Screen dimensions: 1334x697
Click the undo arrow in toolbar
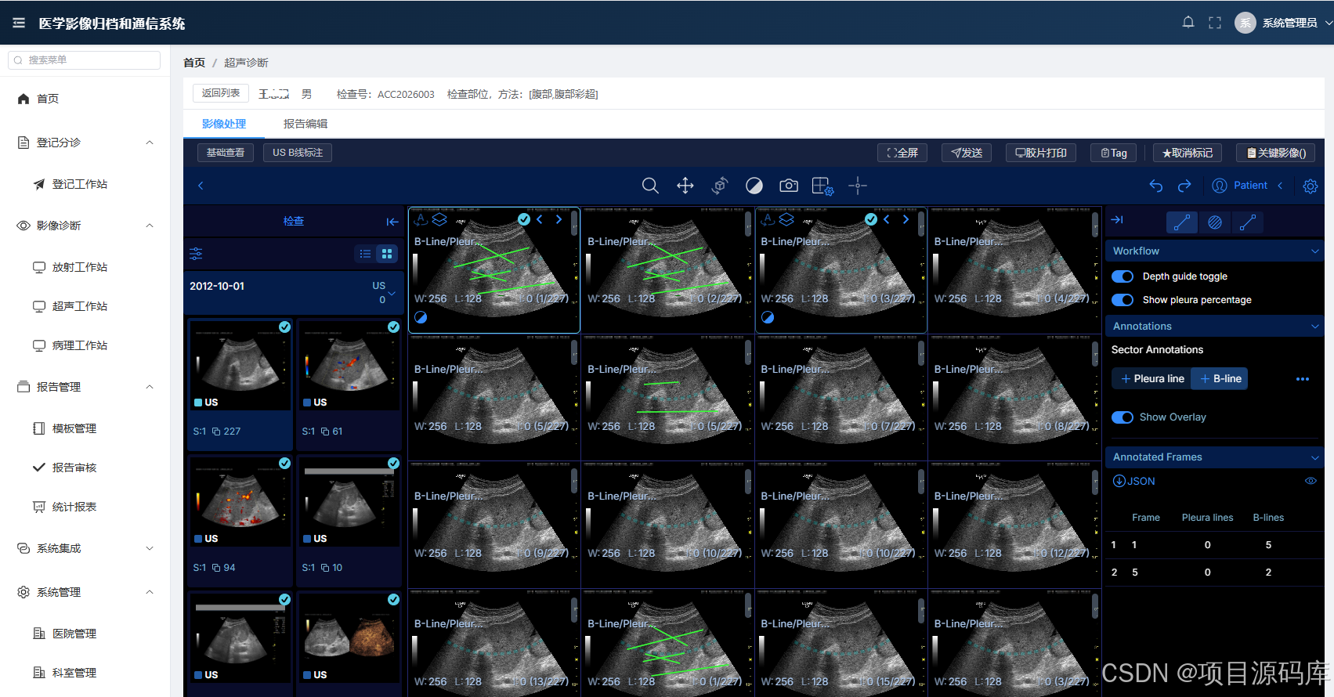coord(1156,186)
